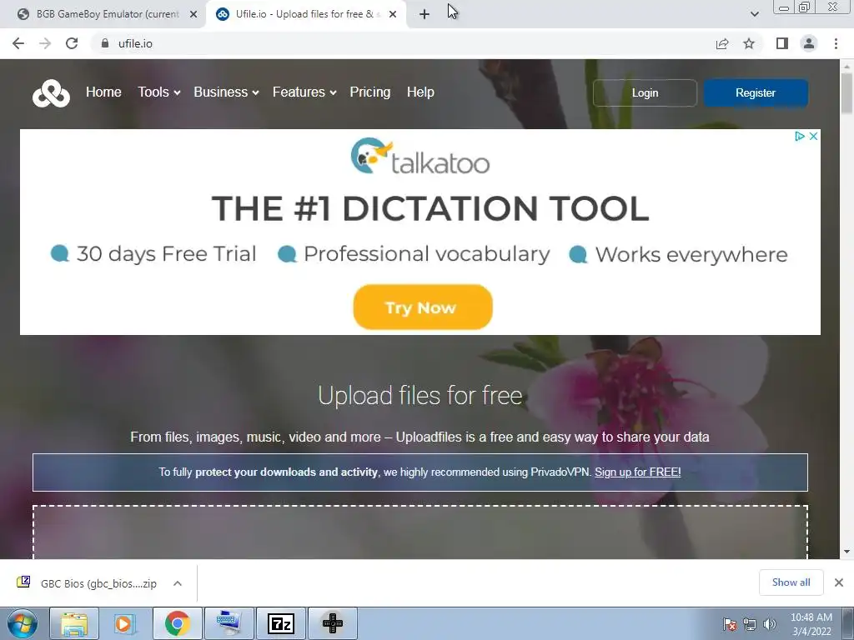854x640 pixels.
Task: Open the Help page
Action: 420,92
